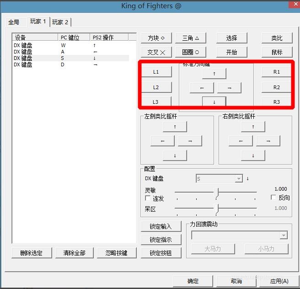Click the standard D-pad left arrow

(x=202, y=88)
